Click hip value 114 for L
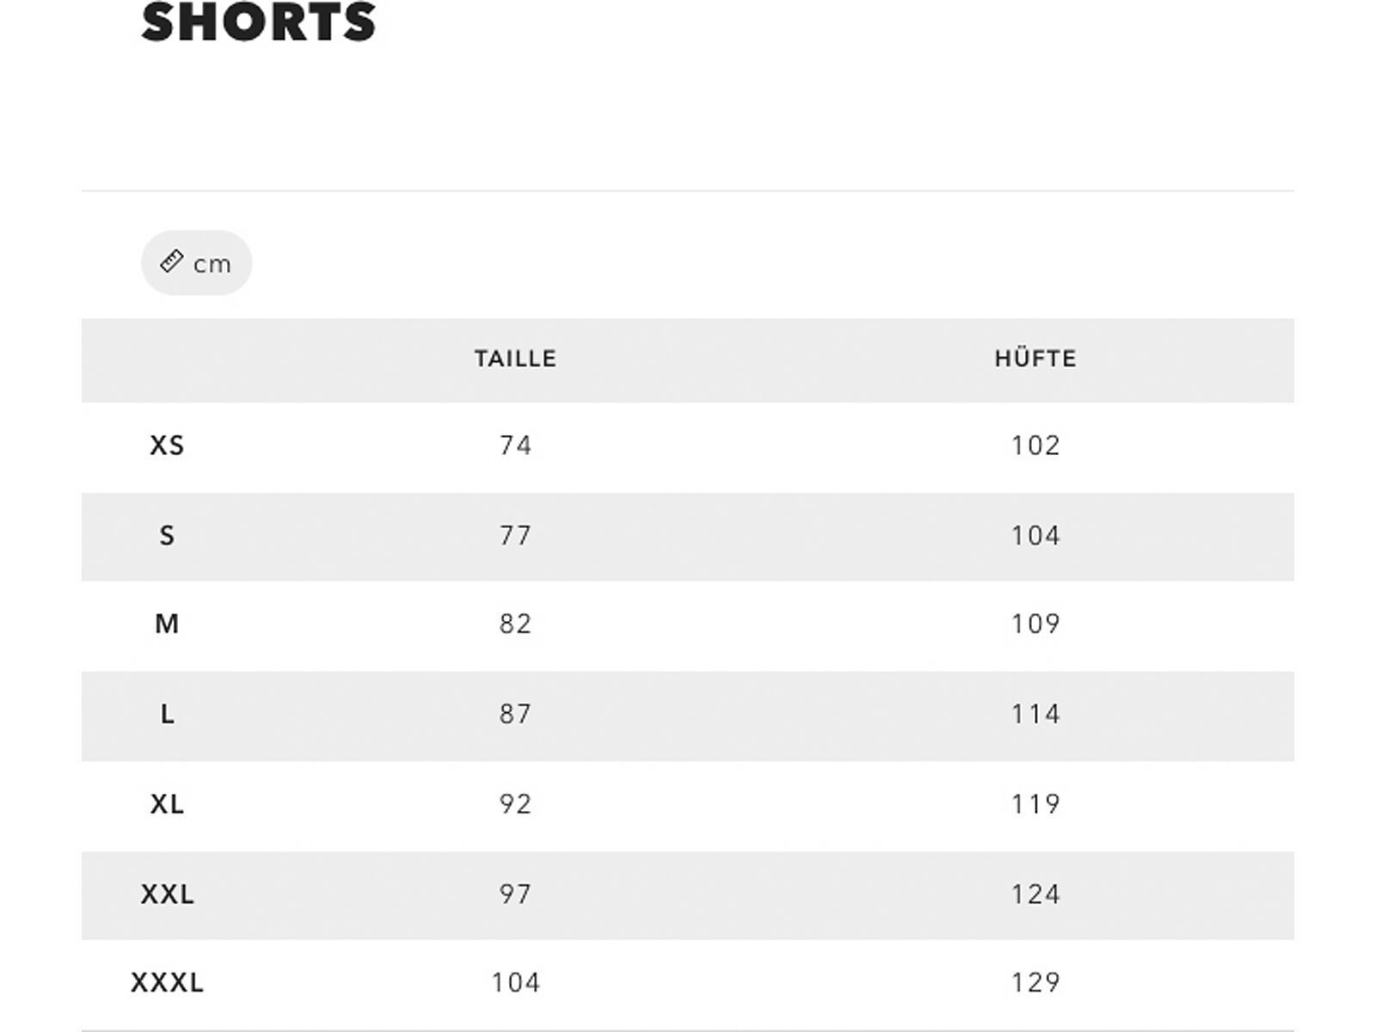This screenshot has height=1032, width=1376. pos(1035,714)
